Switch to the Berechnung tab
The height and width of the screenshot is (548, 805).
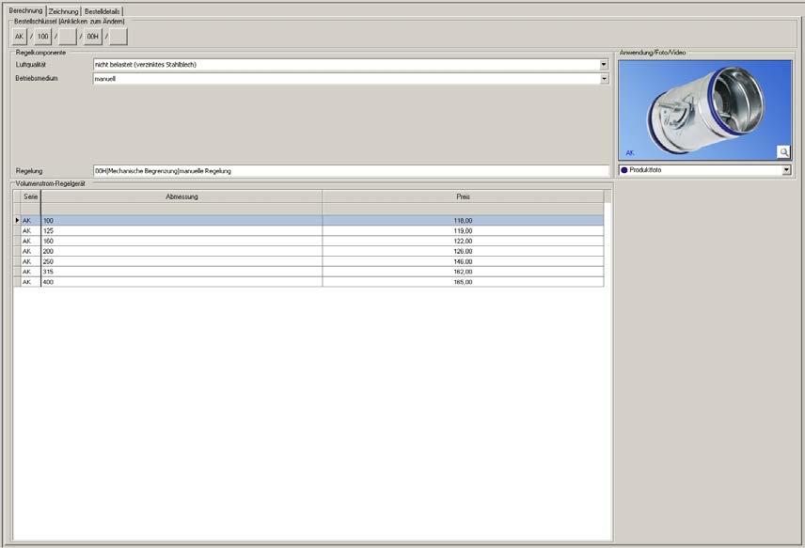pos(25,10)
